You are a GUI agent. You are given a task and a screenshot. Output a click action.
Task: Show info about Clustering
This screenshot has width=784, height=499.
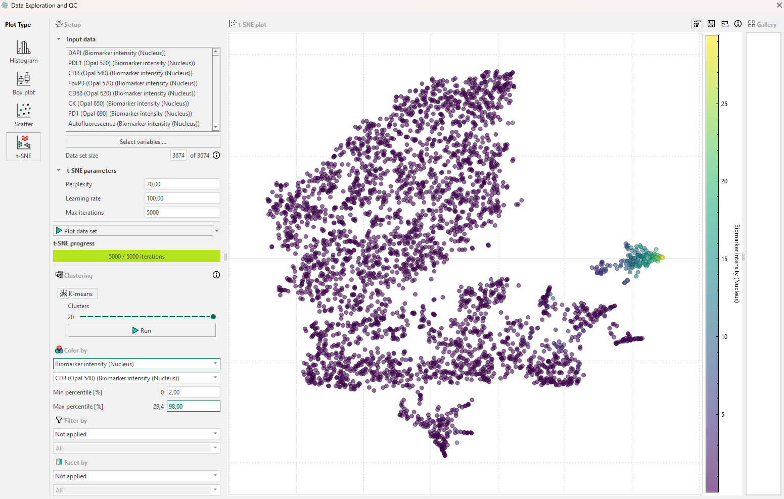(216, 275)
